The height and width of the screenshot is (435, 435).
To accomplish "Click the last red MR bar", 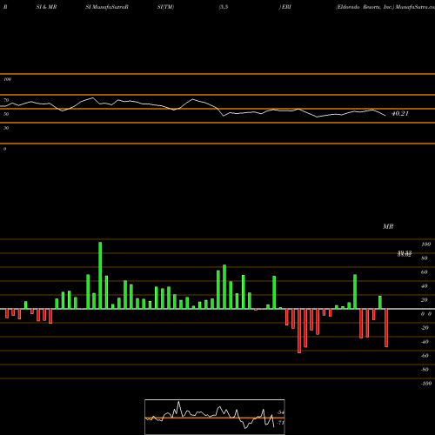I will tap(386, 328).
